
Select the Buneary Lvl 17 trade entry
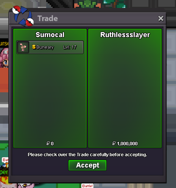50,47
